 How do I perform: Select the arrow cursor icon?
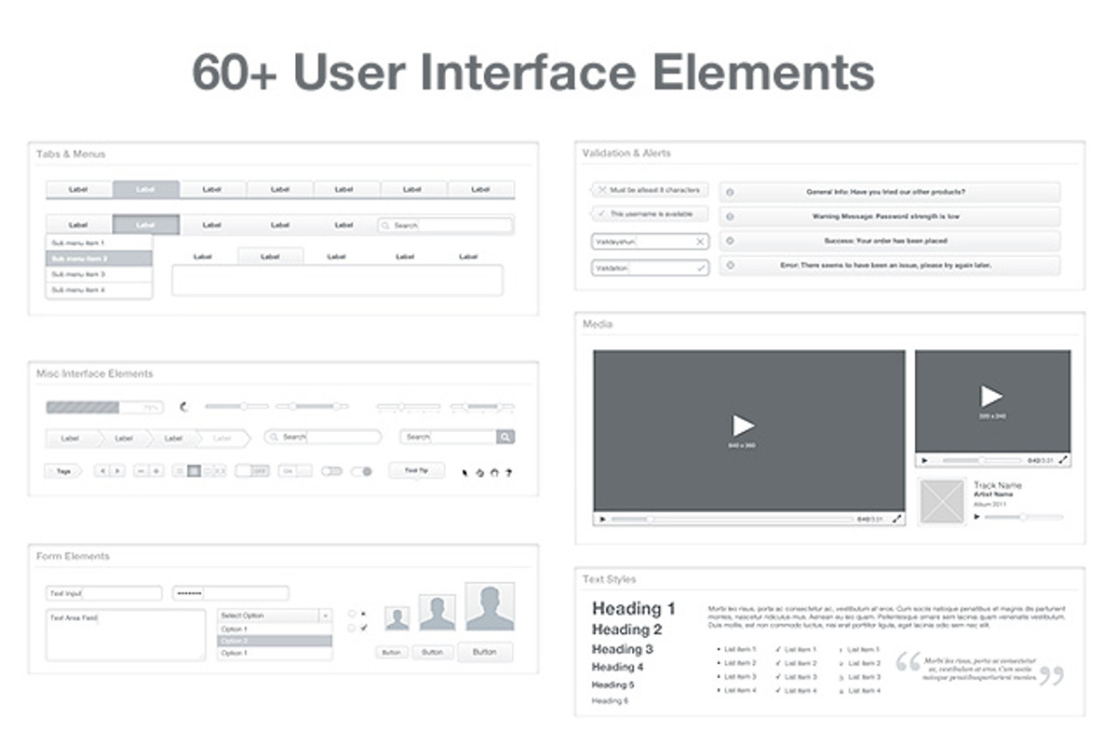(x=464, y=471)
